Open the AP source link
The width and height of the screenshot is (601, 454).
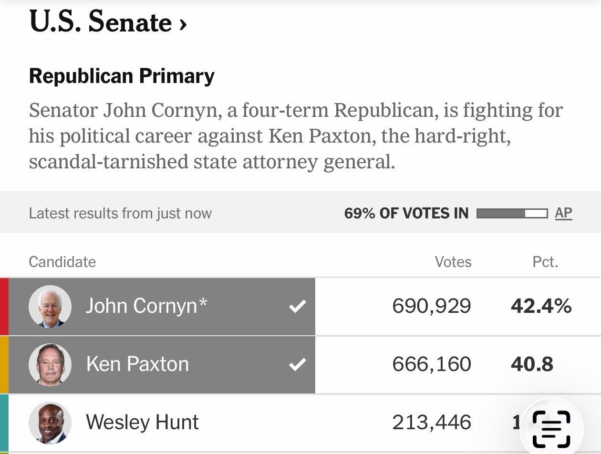coord(563,213)
